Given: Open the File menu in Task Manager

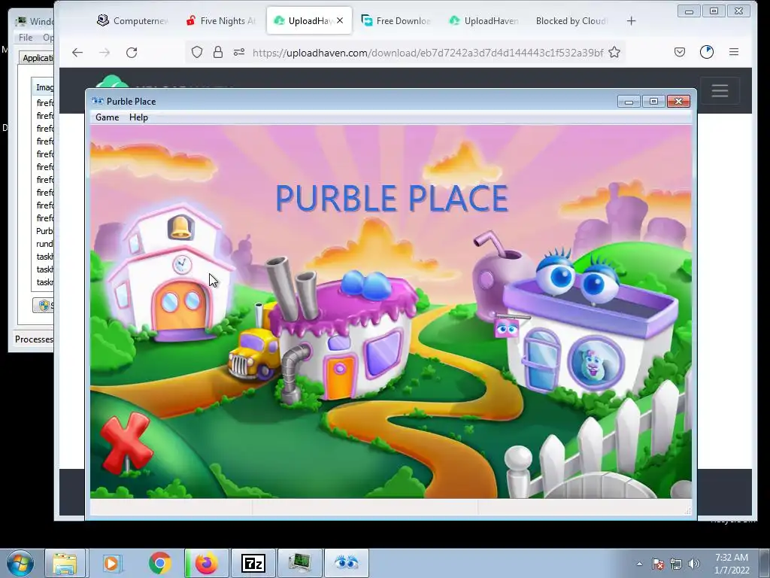Looking at the screenshot, I should pyautogui.click(x=26, y=38).
